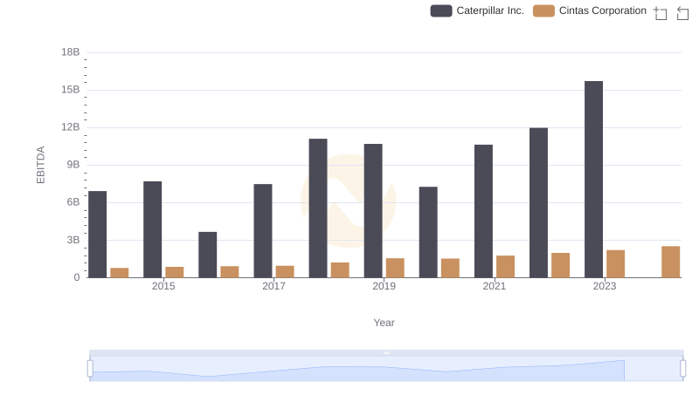Click Cintas 2023 tan bar

pos(616,263)
